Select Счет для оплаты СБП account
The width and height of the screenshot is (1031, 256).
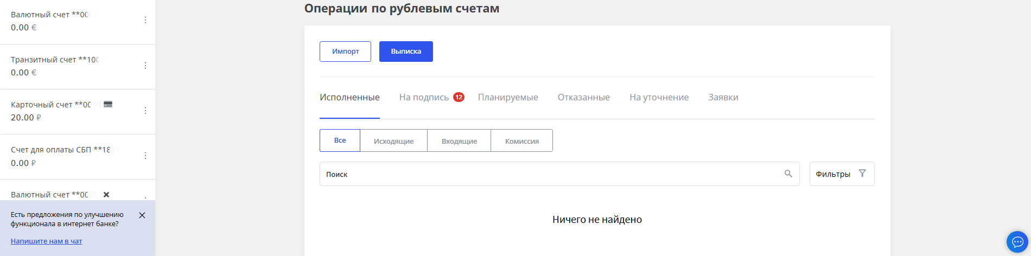[78, 157]
